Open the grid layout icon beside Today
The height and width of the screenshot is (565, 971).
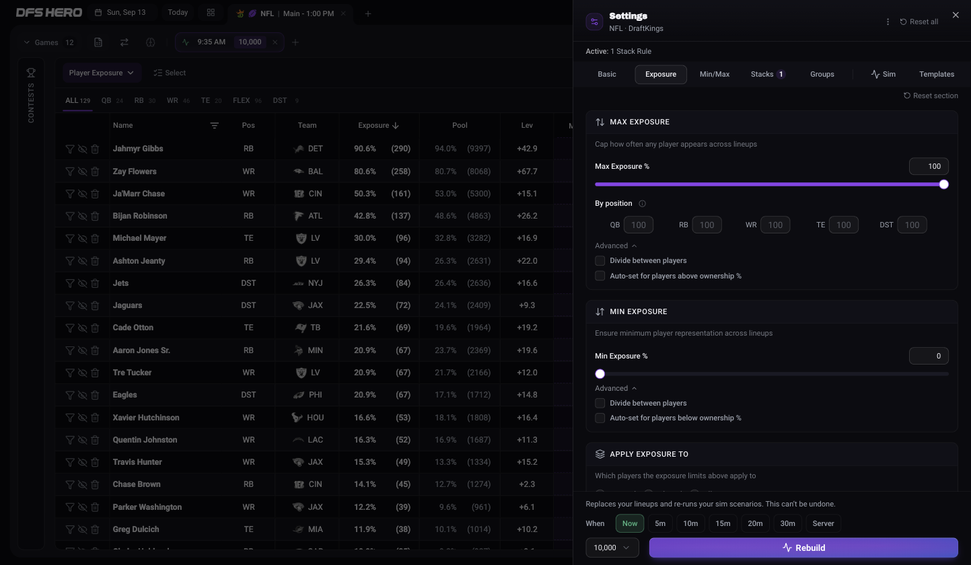coord(211,13)
